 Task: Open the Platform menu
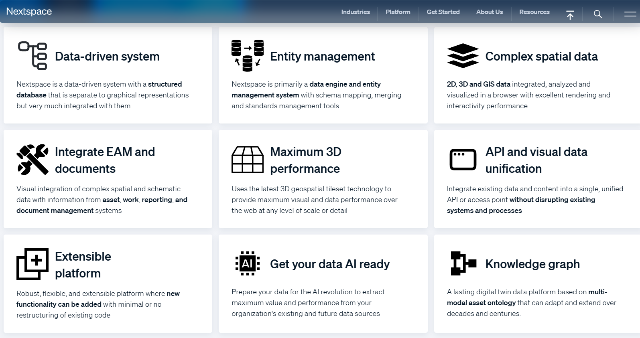[x=398, y=12]
